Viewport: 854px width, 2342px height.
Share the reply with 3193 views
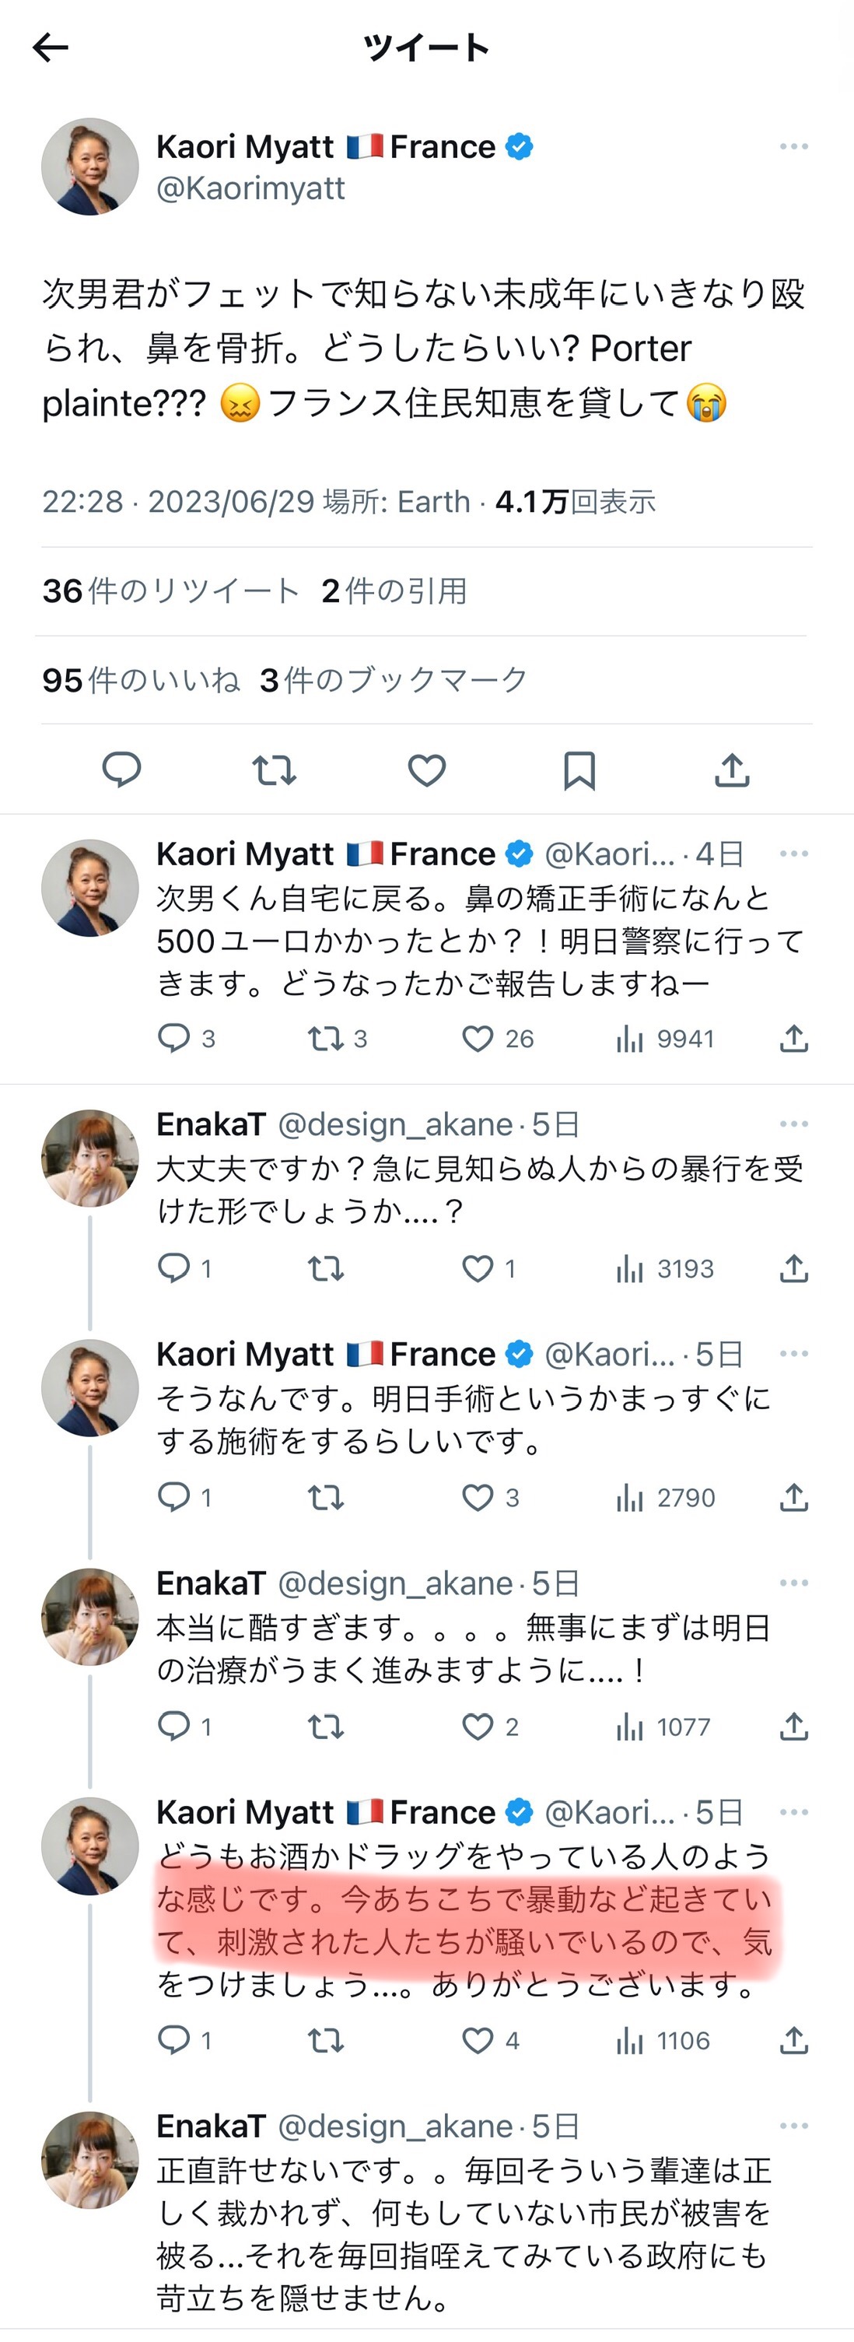tap(793, 1268)
